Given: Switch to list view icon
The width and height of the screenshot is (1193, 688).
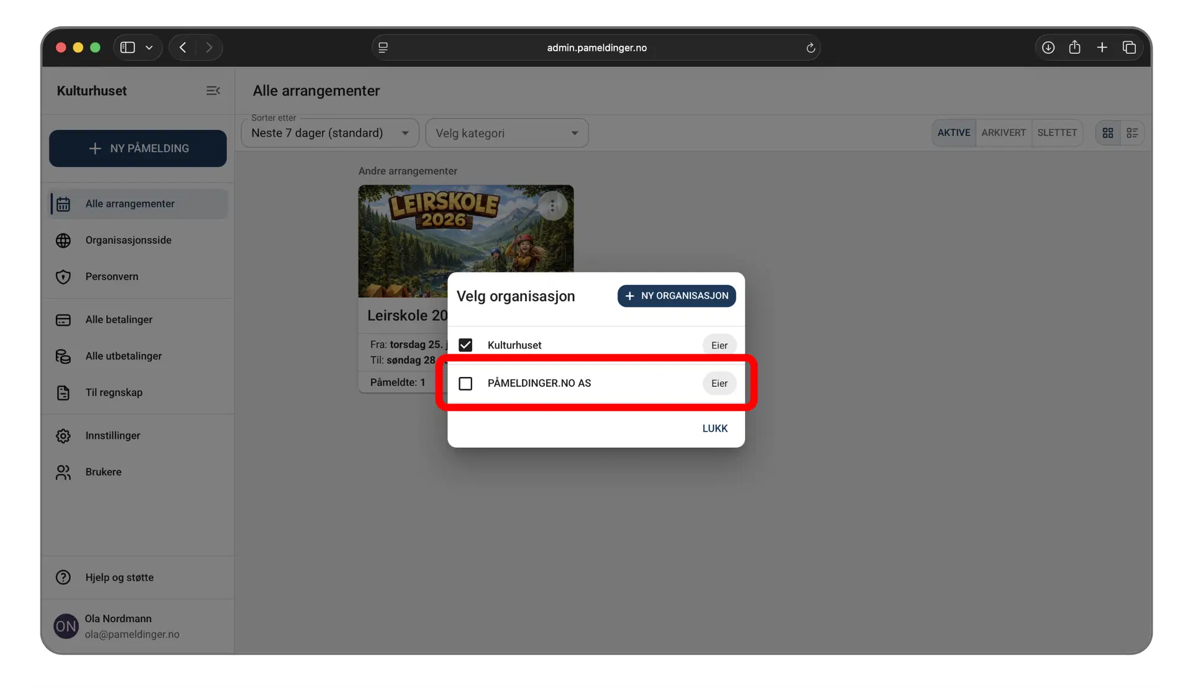Looking at the screenshot, I should [x=1132, y=133].
